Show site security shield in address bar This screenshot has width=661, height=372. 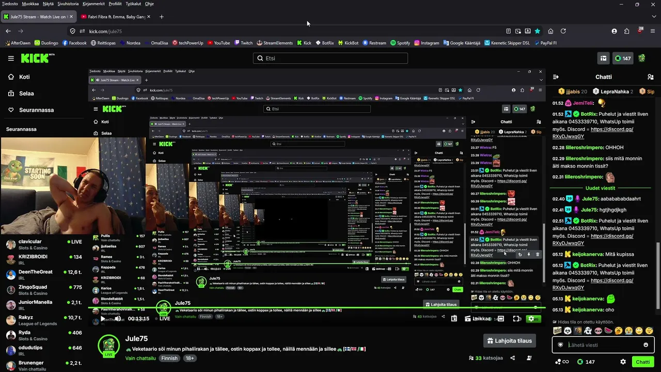(x=72, y=31)
